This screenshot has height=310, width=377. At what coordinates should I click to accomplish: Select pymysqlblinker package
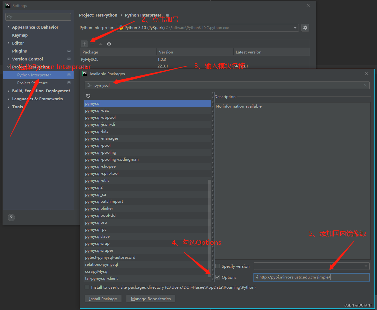tap(146, 208)
